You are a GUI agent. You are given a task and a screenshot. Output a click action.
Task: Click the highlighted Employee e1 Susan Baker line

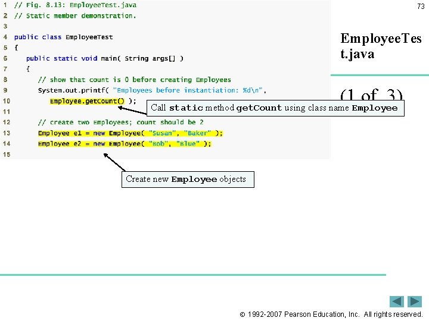point(130,133)
